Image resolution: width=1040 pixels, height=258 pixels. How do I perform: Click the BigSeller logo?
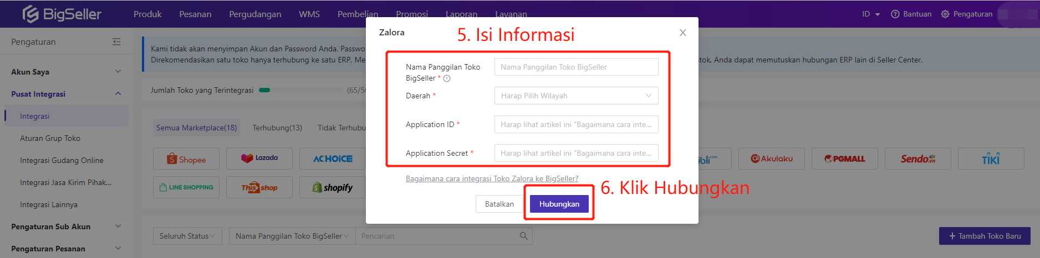click(x=62, y=14)
